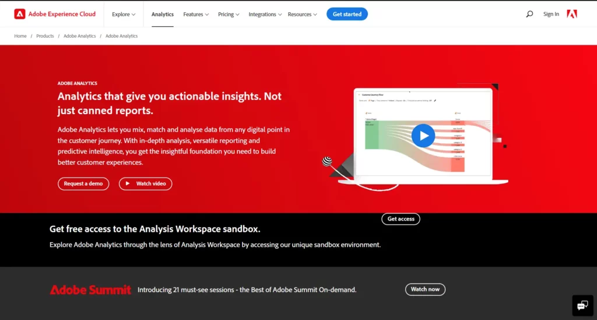Go to Home breadcrumb
Screen dimensions: 597x320
click(20, 36)
